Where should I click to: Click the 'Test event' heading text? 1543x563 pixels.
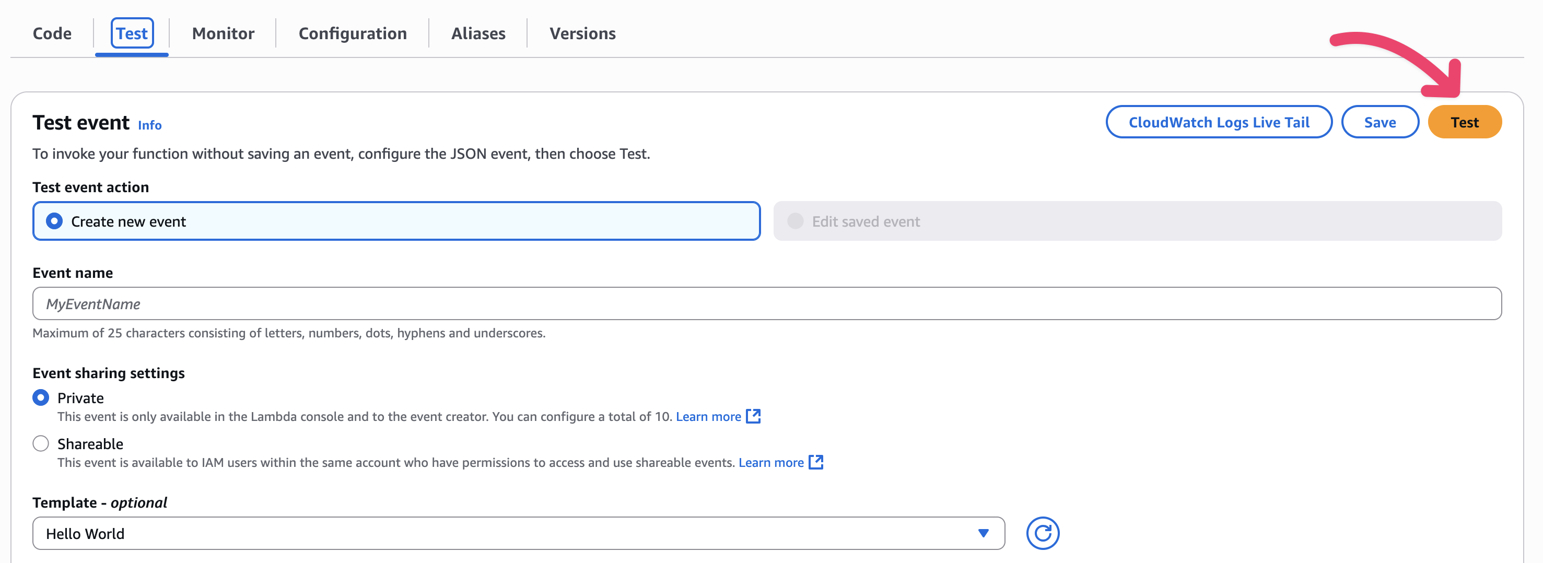(x=81, y=123)
